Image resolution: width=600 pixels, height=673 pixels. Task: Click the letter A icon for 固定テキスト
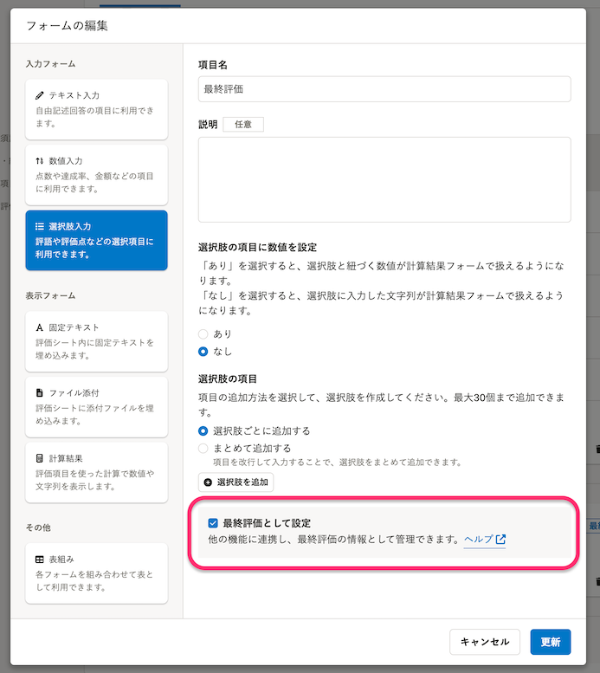[40, 327]
